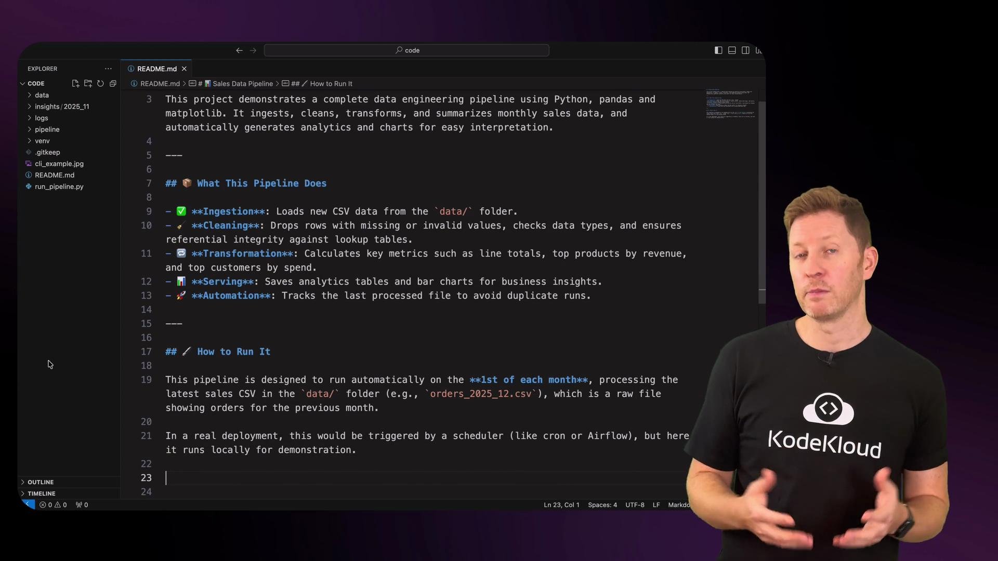Screen dimensions: 998x561
Task: Click the Spaces: 4 indentation setting
Action: [x=602, y=505]
